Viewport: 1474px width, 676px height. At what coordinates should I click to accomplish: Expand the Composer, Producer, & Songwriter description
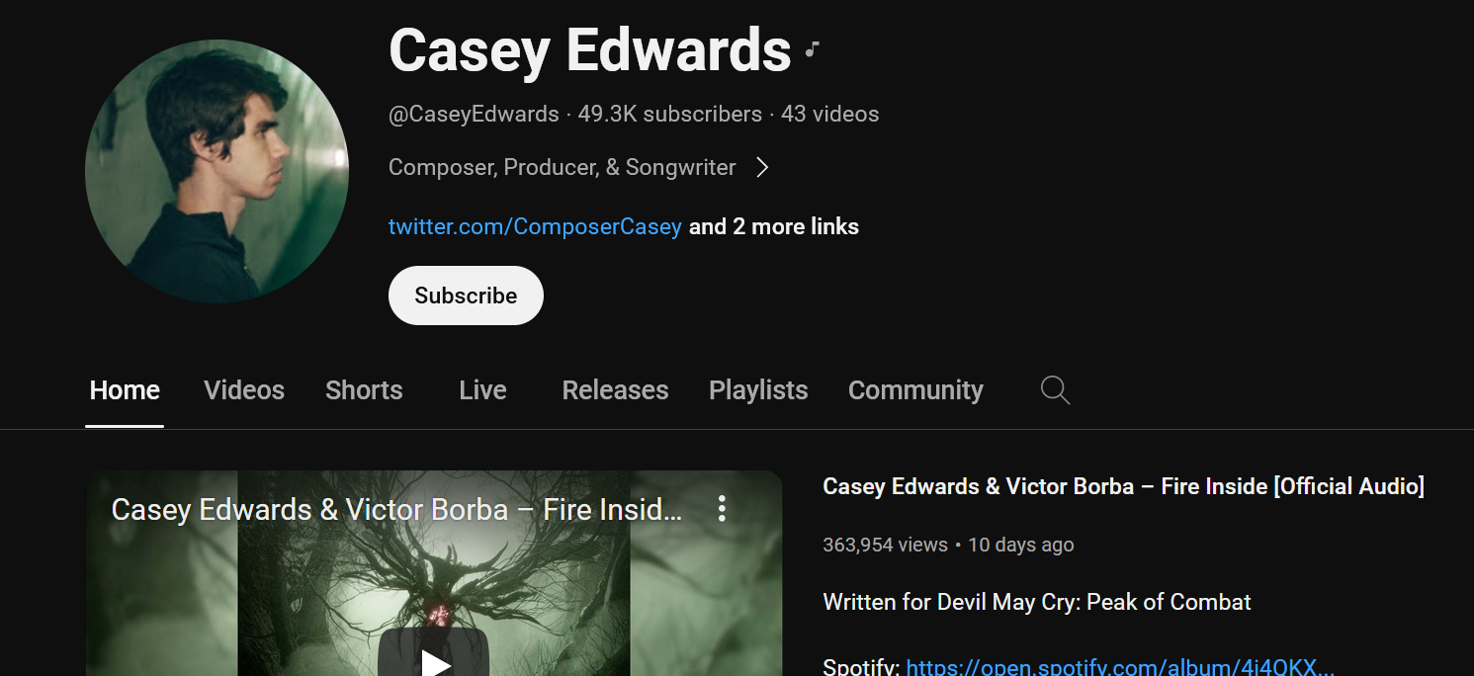pos(563,168)
